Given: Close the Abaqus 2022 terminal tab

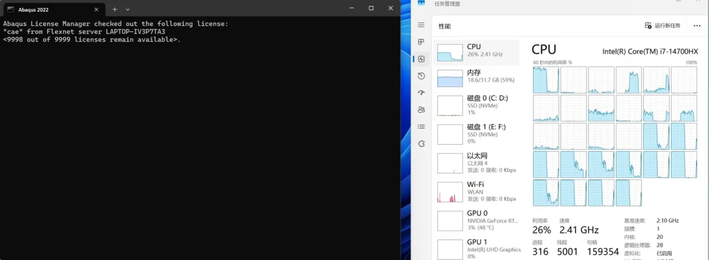Looking at the screenshot, I should pyautogui.click(x=97, y=9).
